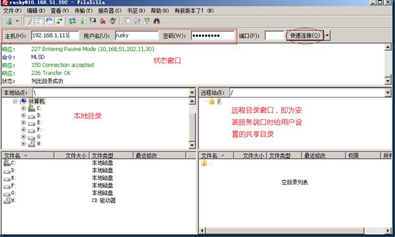Click the status log scroll up arrow

click(387, 47)
